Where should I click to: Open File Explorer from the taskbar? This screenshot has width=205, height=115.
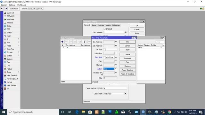click(84, 112)
